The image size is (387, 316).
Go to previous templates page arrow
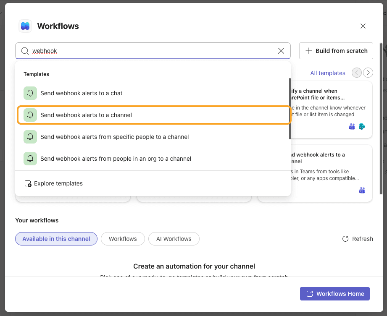coord(356,73)
